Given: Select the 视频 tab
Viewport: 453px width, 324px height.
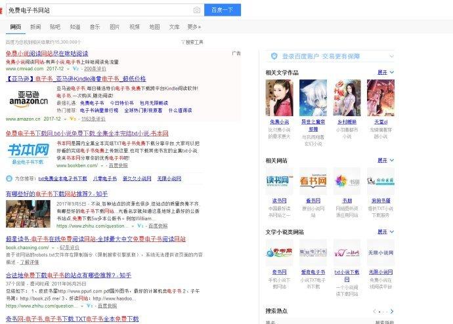Looking at the screenshot, I should click(135, 27).
